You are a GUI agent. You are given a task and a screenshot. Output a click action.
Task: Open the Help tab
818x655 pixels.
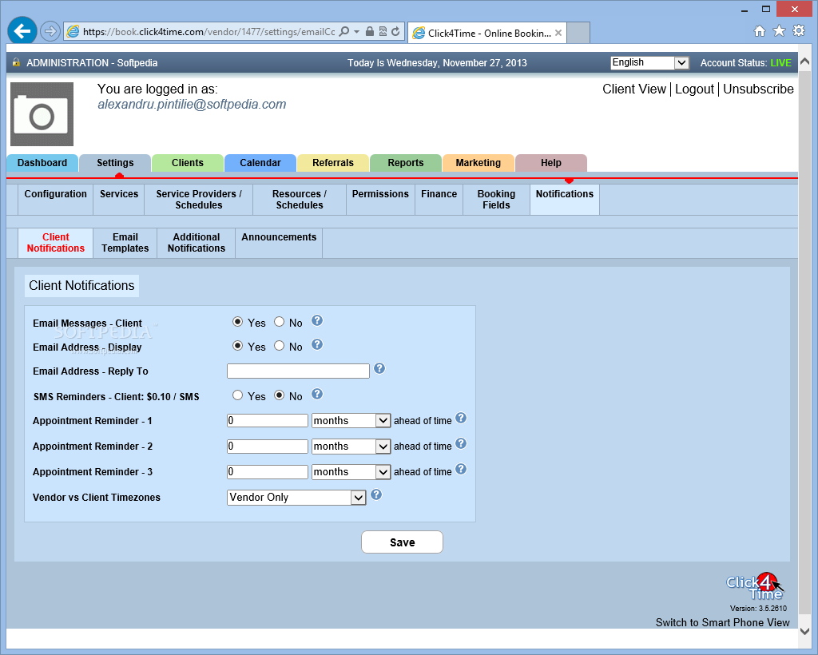[x=551, y=163]
